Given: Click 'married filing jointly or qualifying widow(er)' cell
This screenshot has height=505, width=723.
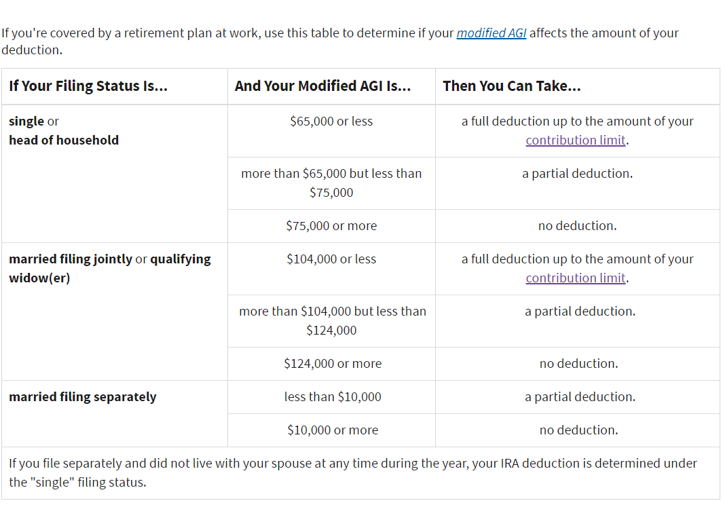Looking at the screenshot, I should pos(114,312).
